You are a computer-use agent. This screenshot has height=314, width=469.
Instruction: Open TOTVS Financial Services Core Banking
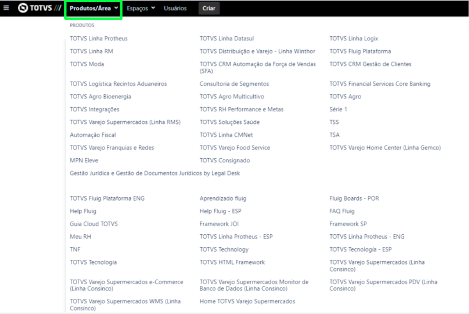point(380,84)
